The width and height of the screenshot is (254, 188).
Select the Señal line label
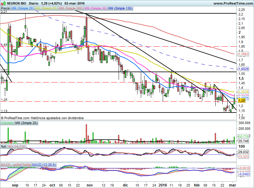click(27, 164)
